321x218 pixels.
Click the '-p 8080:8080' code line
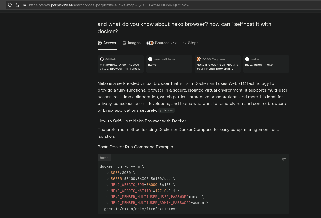[120, 173]
